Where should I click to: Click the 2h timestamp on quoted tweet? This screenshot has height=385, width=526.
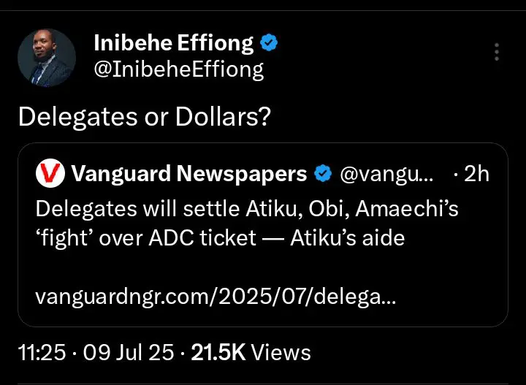point(476,174)
